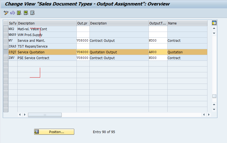Select row WK2 using its row selector
Image resolution: width=227 pixels, height=143 pixels.
pos(6,29)
